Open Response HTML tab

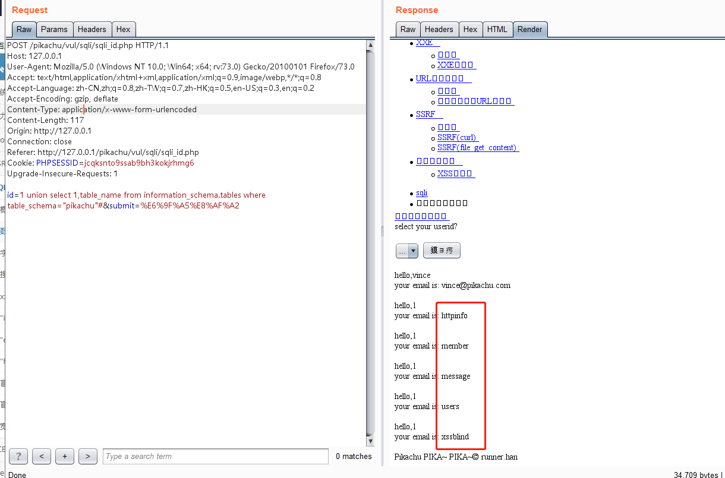point(497,29)
